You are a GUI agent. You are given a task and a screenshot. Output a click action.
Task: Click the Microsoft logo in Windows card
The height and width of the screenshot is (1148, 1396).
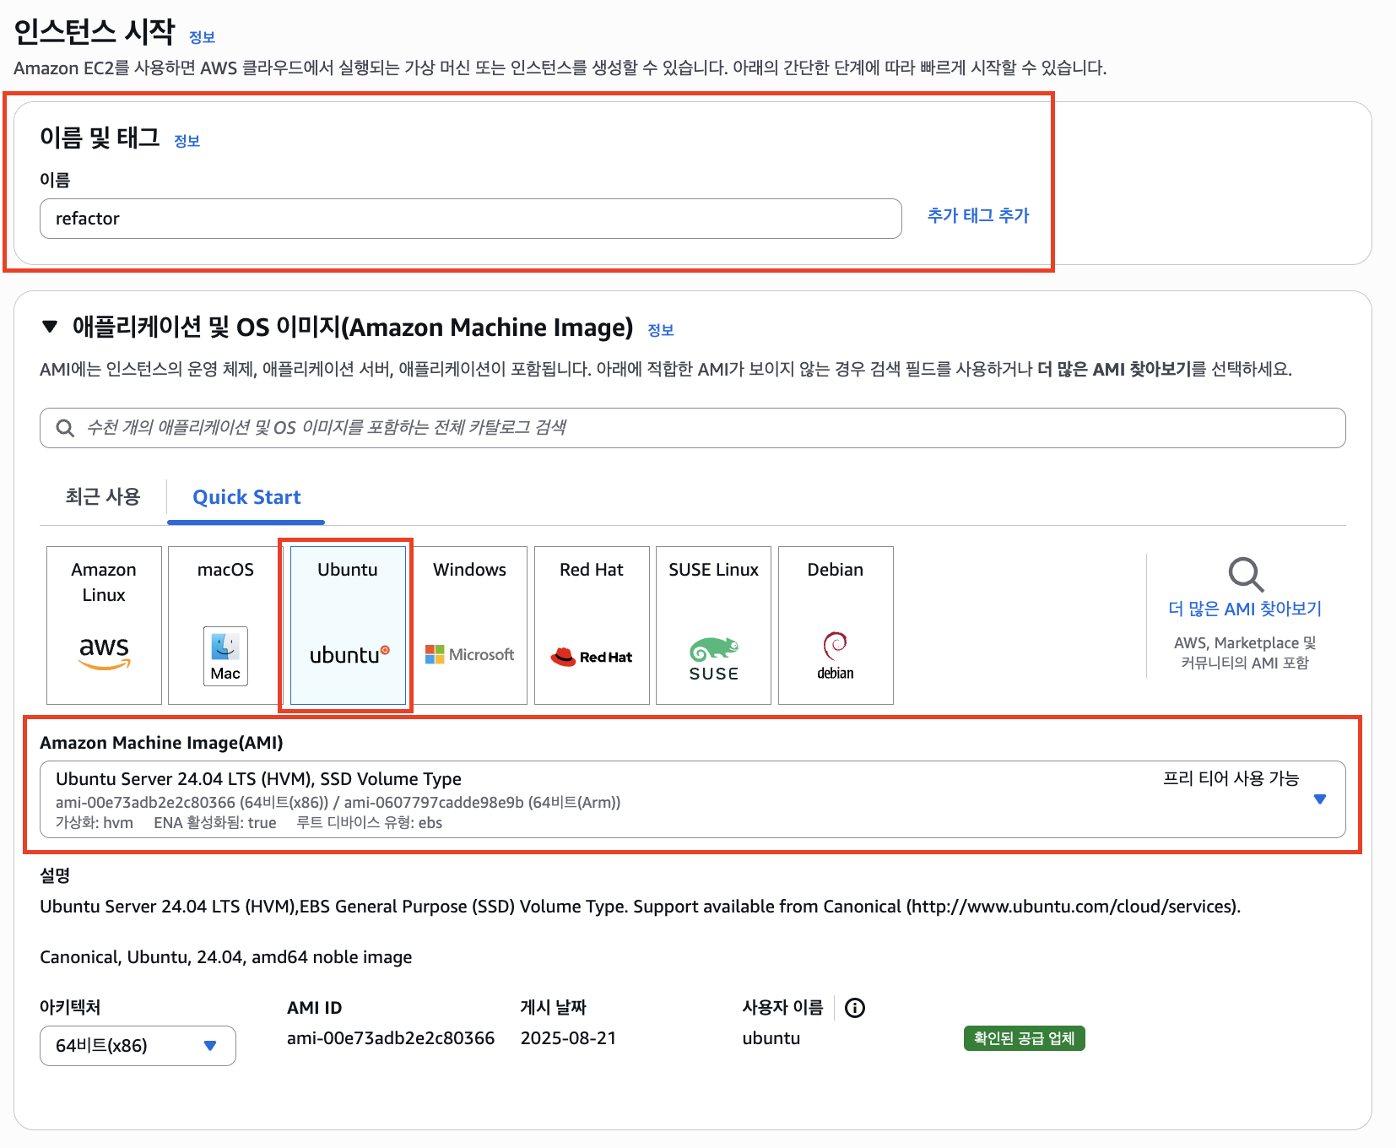tap(469, 654)
